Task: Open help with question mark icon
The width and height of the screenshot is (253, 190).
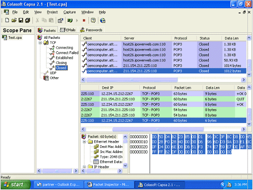Action: point(93,20)
